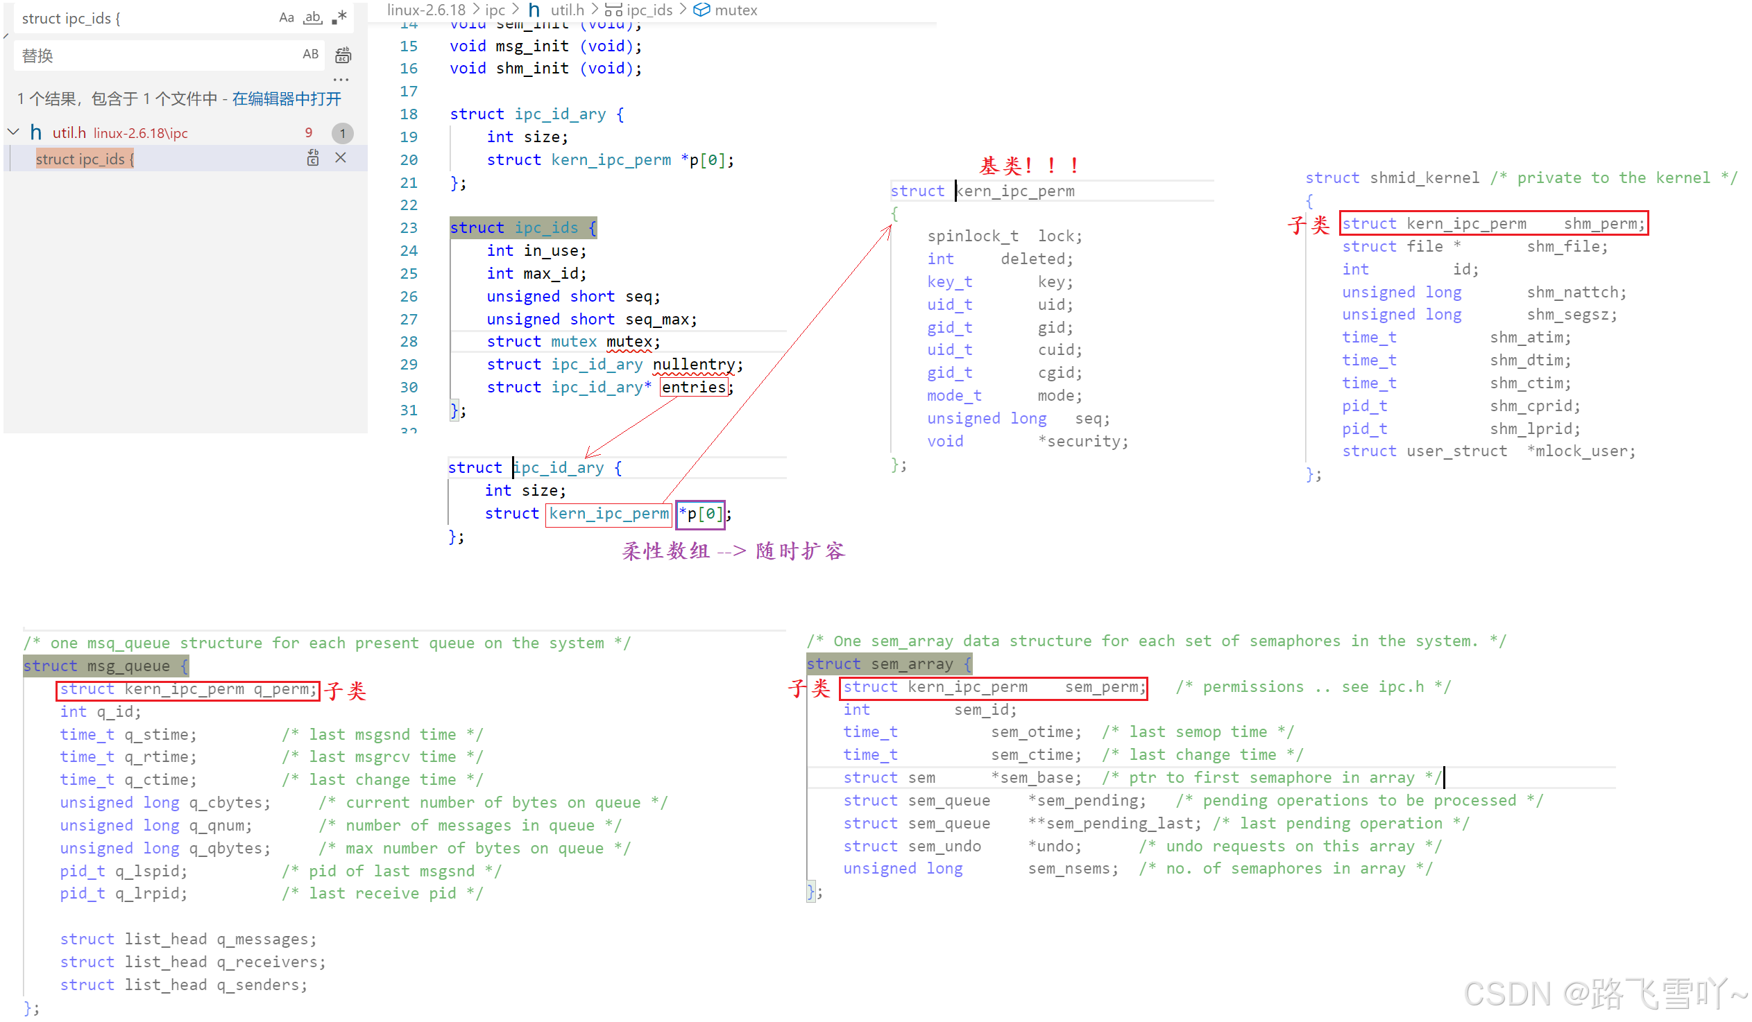Click the Replace All icon
Screen dimensions: 1752x1022
pos(343,55)
